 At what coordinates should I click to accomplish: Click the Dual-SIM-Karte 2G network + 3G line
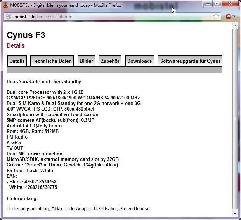[x=73, y=103]
